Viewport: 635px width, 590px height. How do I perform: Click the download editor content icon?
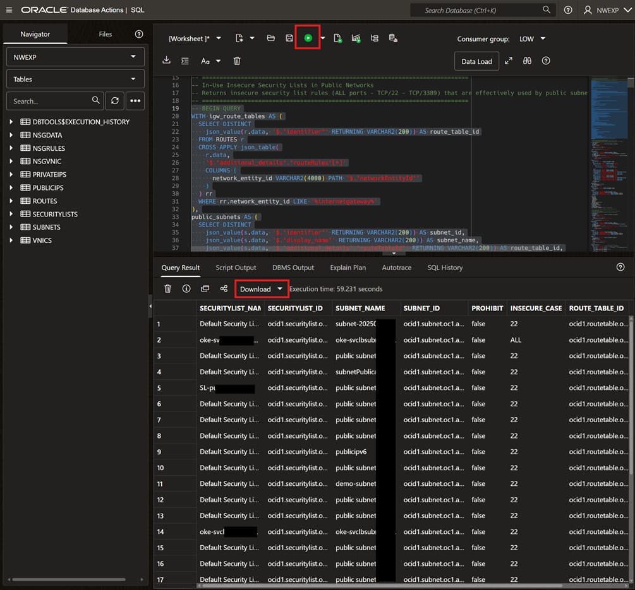tap(166, 61)
